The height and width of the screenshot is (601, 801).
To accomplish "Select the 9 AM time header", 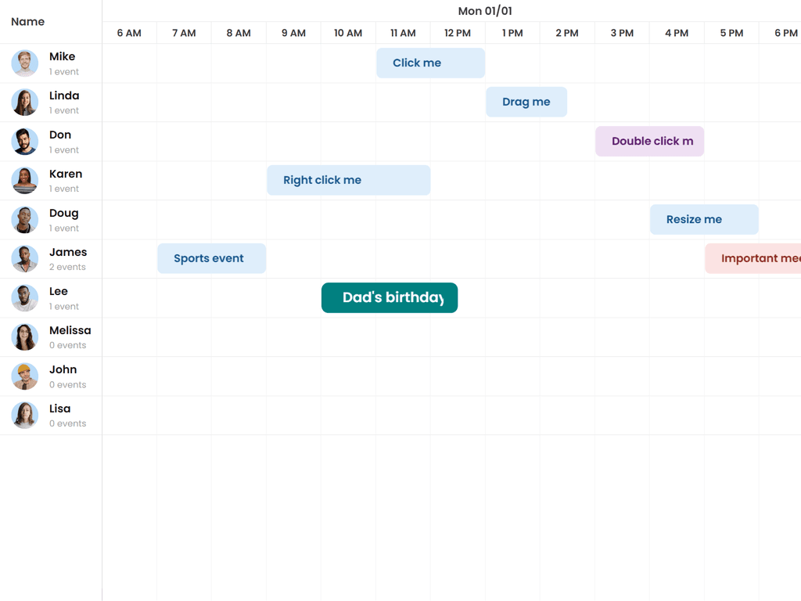I will [293, 33].
